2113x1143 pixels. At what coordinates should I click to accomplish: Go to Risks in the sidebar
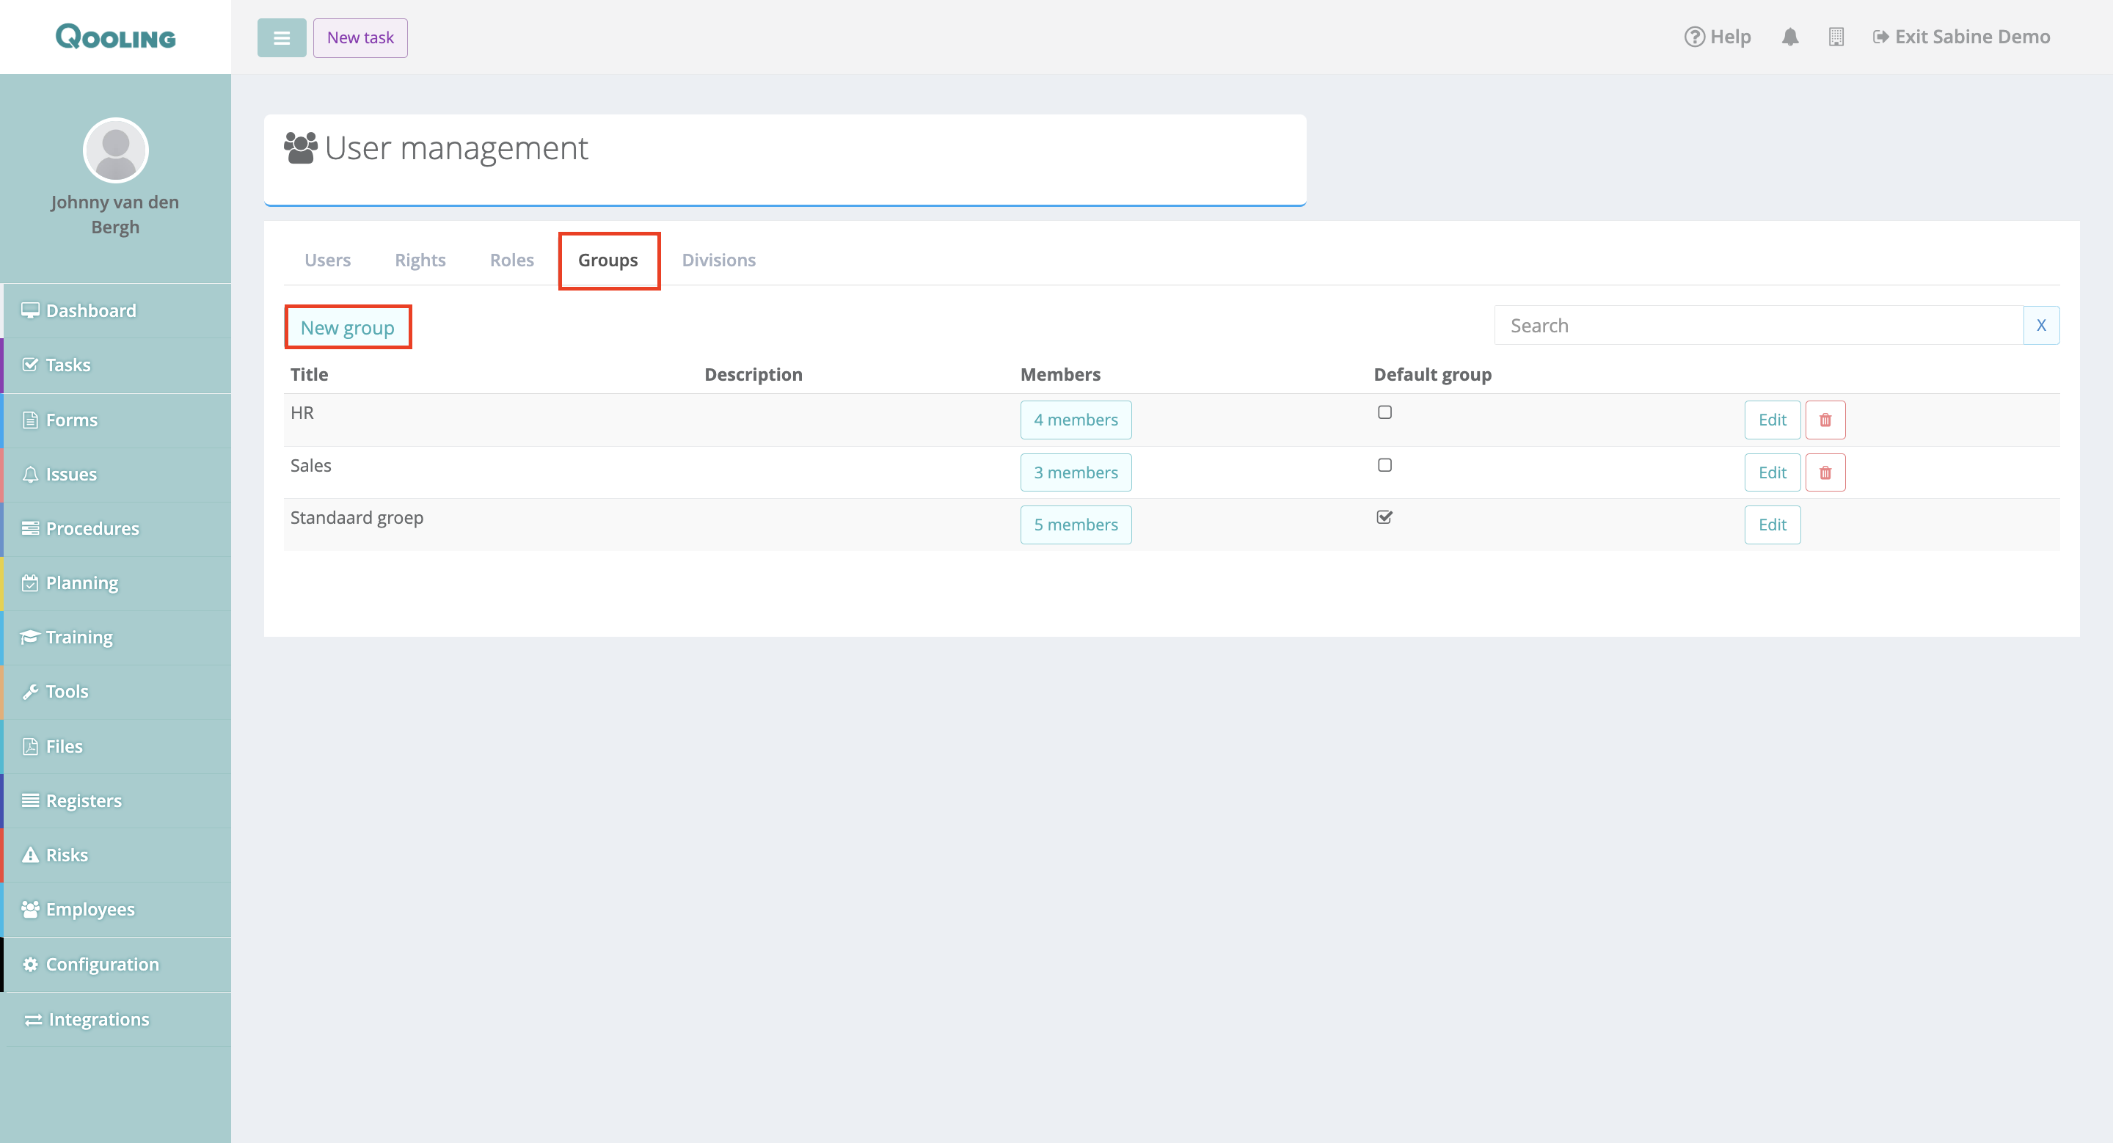coord(67,855)
